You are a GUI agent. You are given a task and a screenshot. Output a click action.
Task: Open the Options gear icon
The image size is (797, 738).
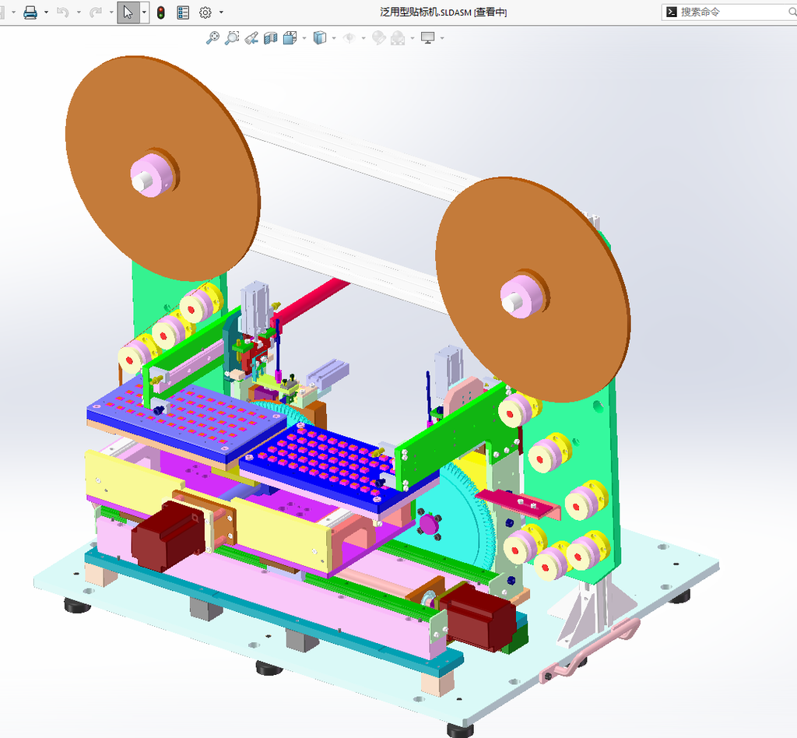click(x=205, y=12)
